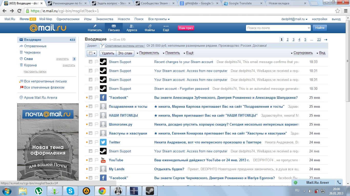This screenshot has height=196, width=350.
Task: Open the Письма envelope icon
Action: click(x=114, y=26)
